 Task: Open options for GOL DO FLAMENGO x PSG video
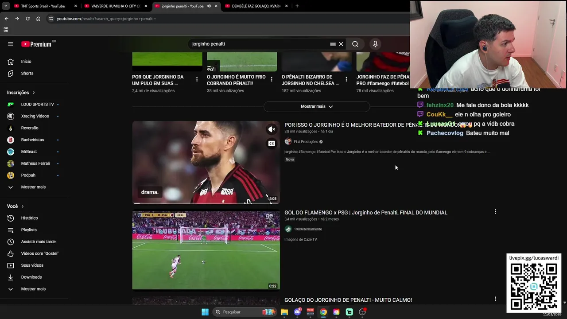click(x=495, y=212)
